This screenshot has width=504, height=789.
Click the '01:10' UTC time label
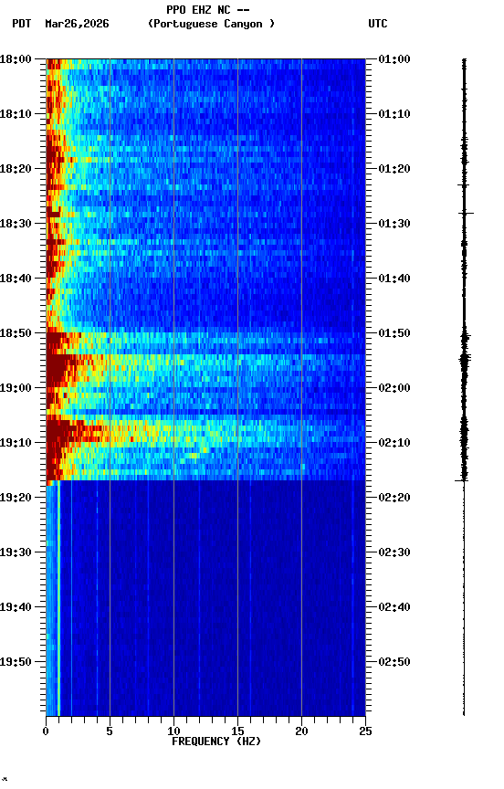tap(394, 114)
